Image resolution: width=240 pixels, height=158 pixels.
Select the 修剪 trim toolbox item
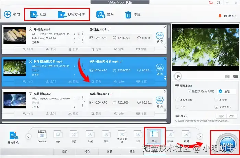click(x=74, y=136)
